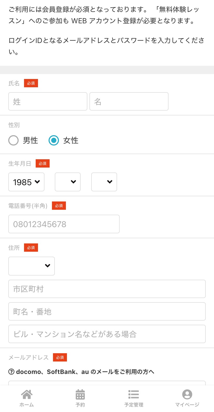Click the question-mark help icon near docomo note
214x412 pixels.
tap(12, 371)
